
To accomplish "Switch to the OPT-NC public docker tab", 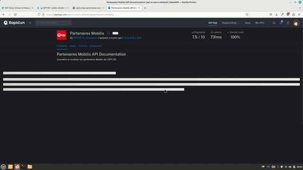I will click(x=53, y=8).
